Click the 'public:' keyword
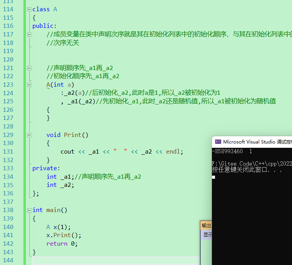Viewport: 292px width, 265px height. pos(44,26)
